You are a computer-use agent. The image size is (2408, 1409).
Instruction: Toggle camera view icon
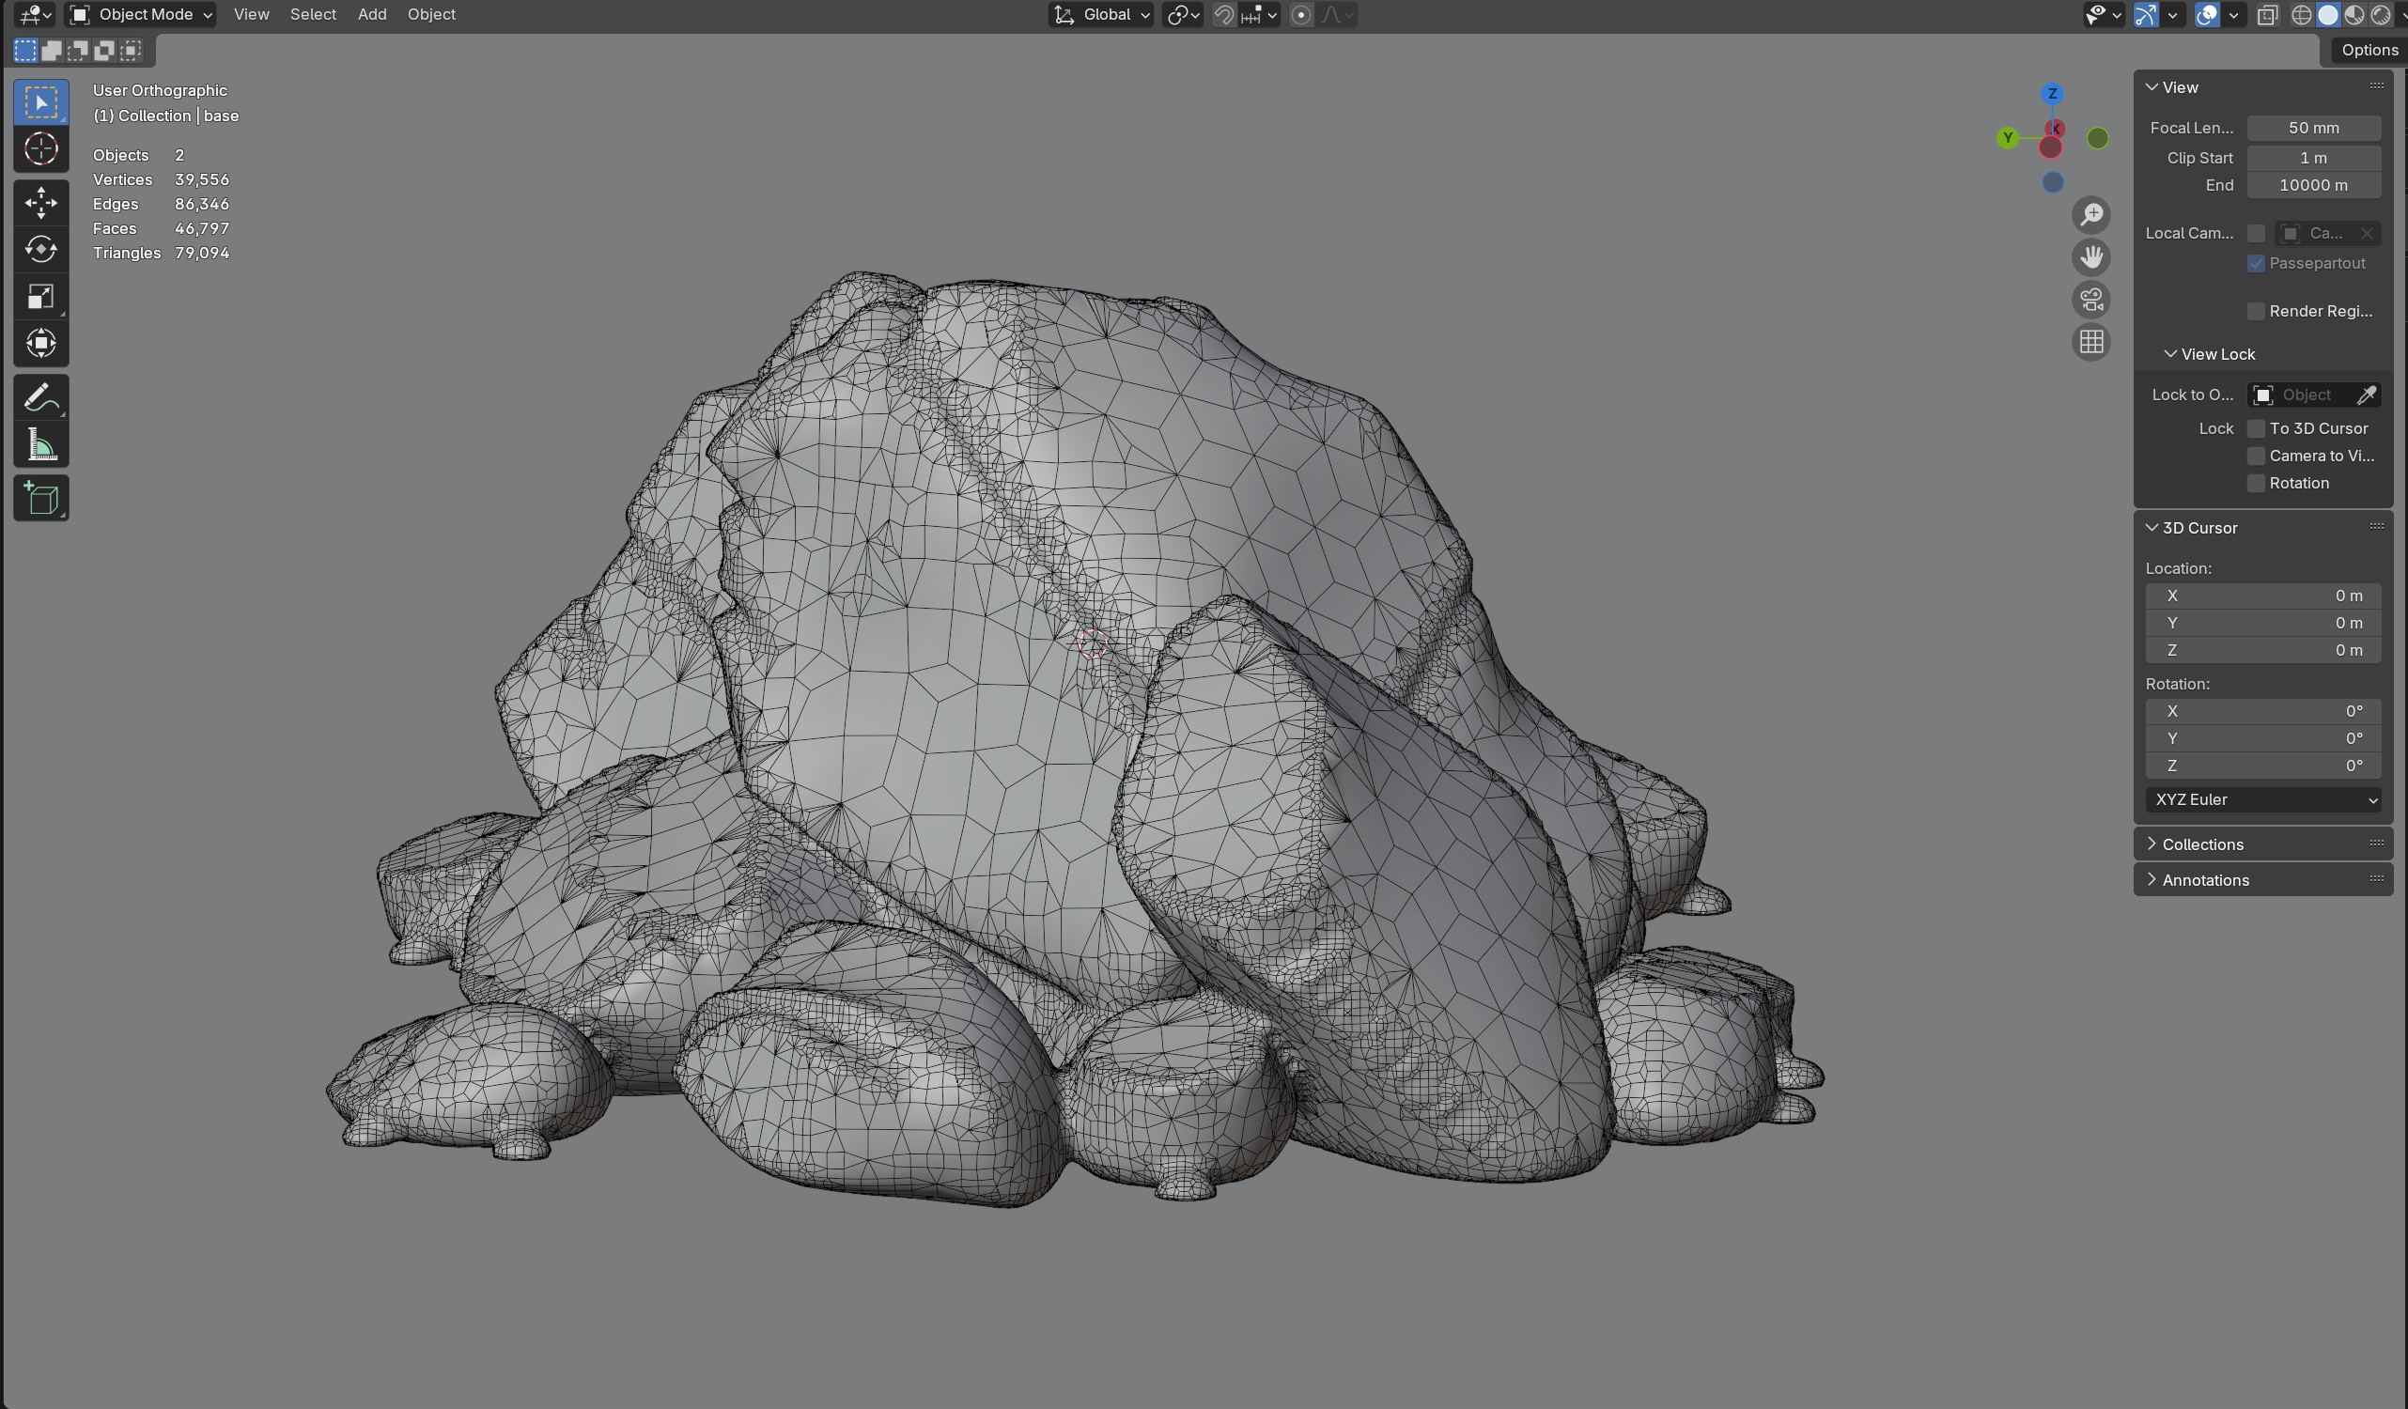click(2090, 300)
